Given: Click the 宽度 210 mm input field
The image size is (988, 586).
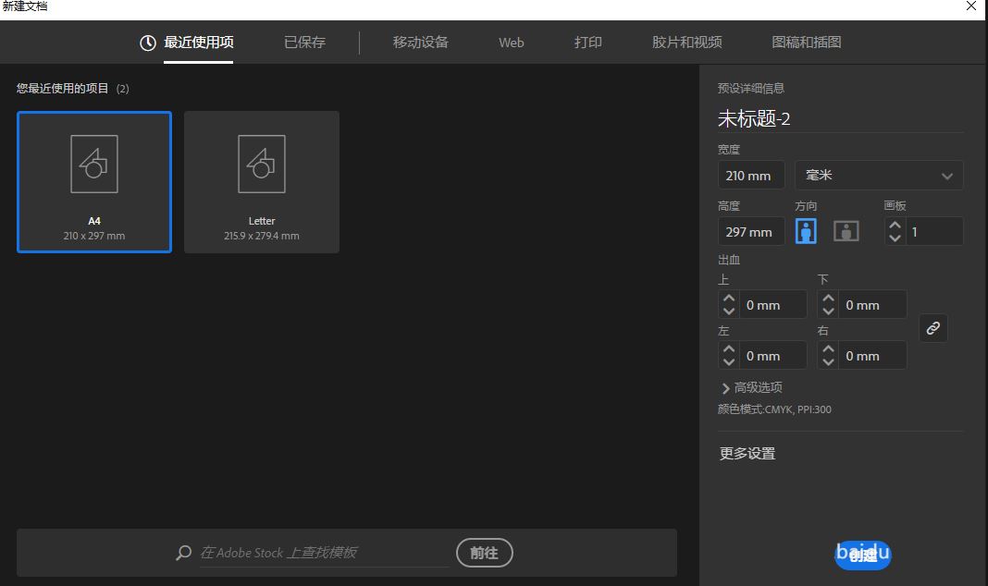Looking at the screenshot, I should point(750,175).
